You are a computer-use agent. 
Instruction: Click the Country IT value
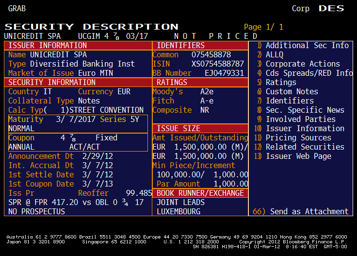[x=48, y=92]
